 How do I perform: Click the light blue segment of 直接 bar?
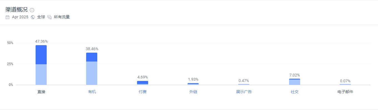click(41, 75)
